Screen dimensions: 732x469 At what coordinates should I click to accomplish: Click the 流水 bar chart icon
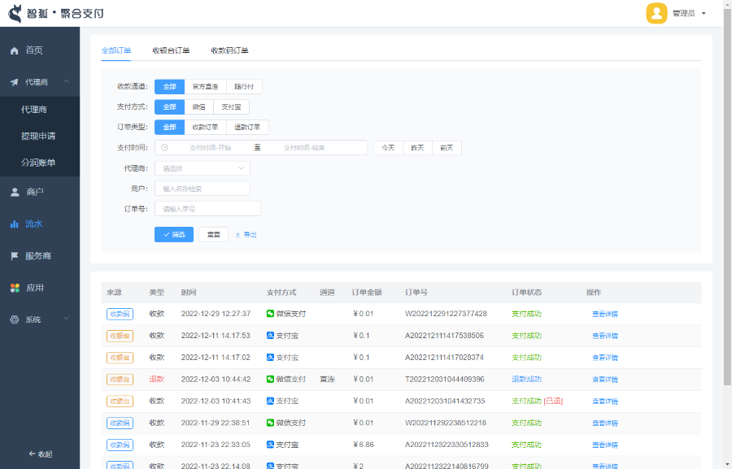15,224
